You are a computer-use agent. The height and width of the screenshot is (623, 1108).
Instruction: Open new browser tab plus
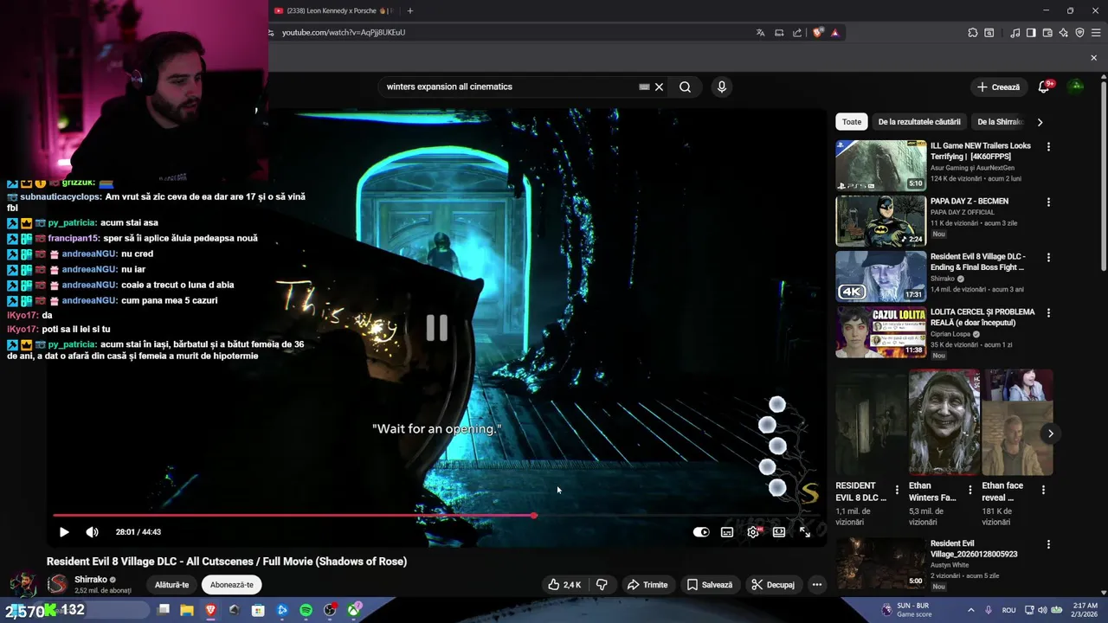click(410, 11)
